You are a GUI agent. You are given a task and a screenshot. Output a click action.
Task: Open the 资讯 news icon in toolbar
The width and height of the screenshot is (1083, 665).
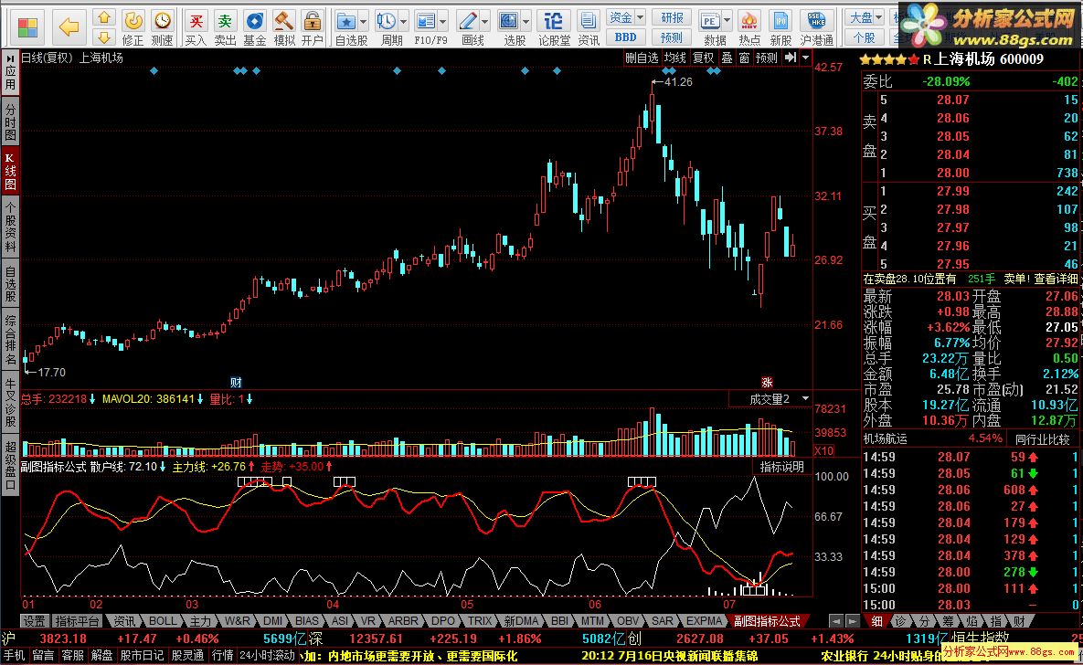pos(589,27)
